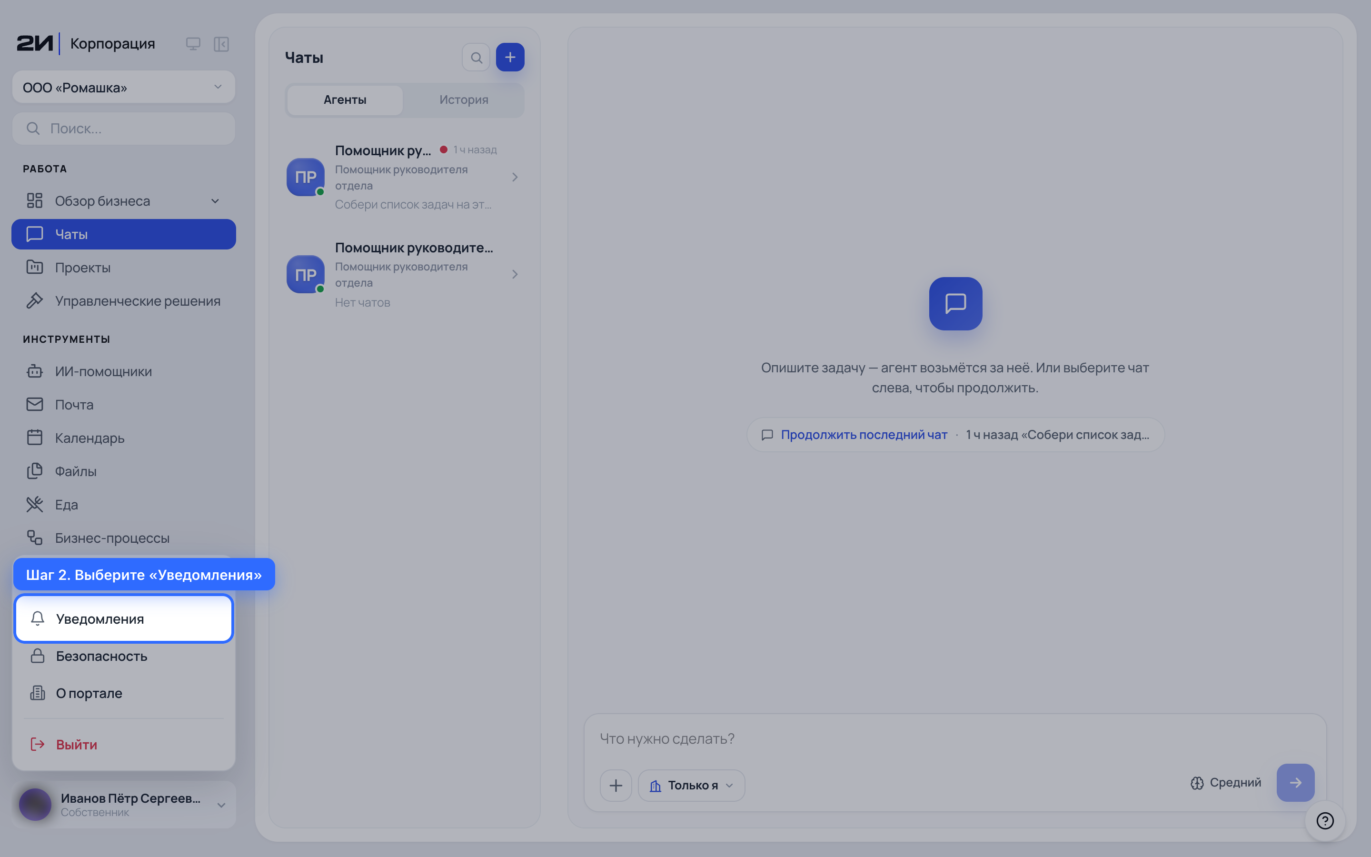The width and height of the screenshot is (1371, 857).
Task: Select Безопасность in the profile menu
Action: (x=123, y=656)
